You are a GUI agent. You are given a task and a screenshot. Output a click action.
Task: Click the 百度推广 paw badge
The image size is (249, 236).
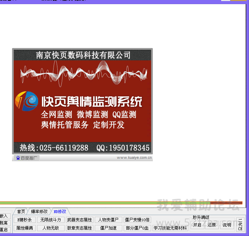[26, 158]
